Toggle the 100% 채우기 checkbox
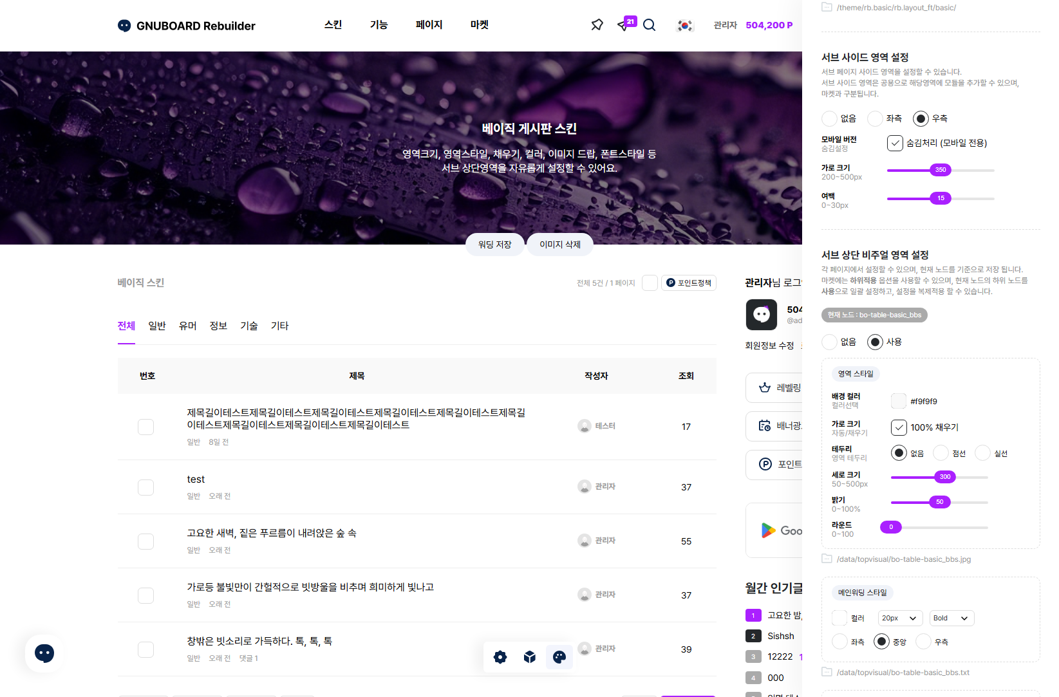1059x697 pixels. click(899, 427)
